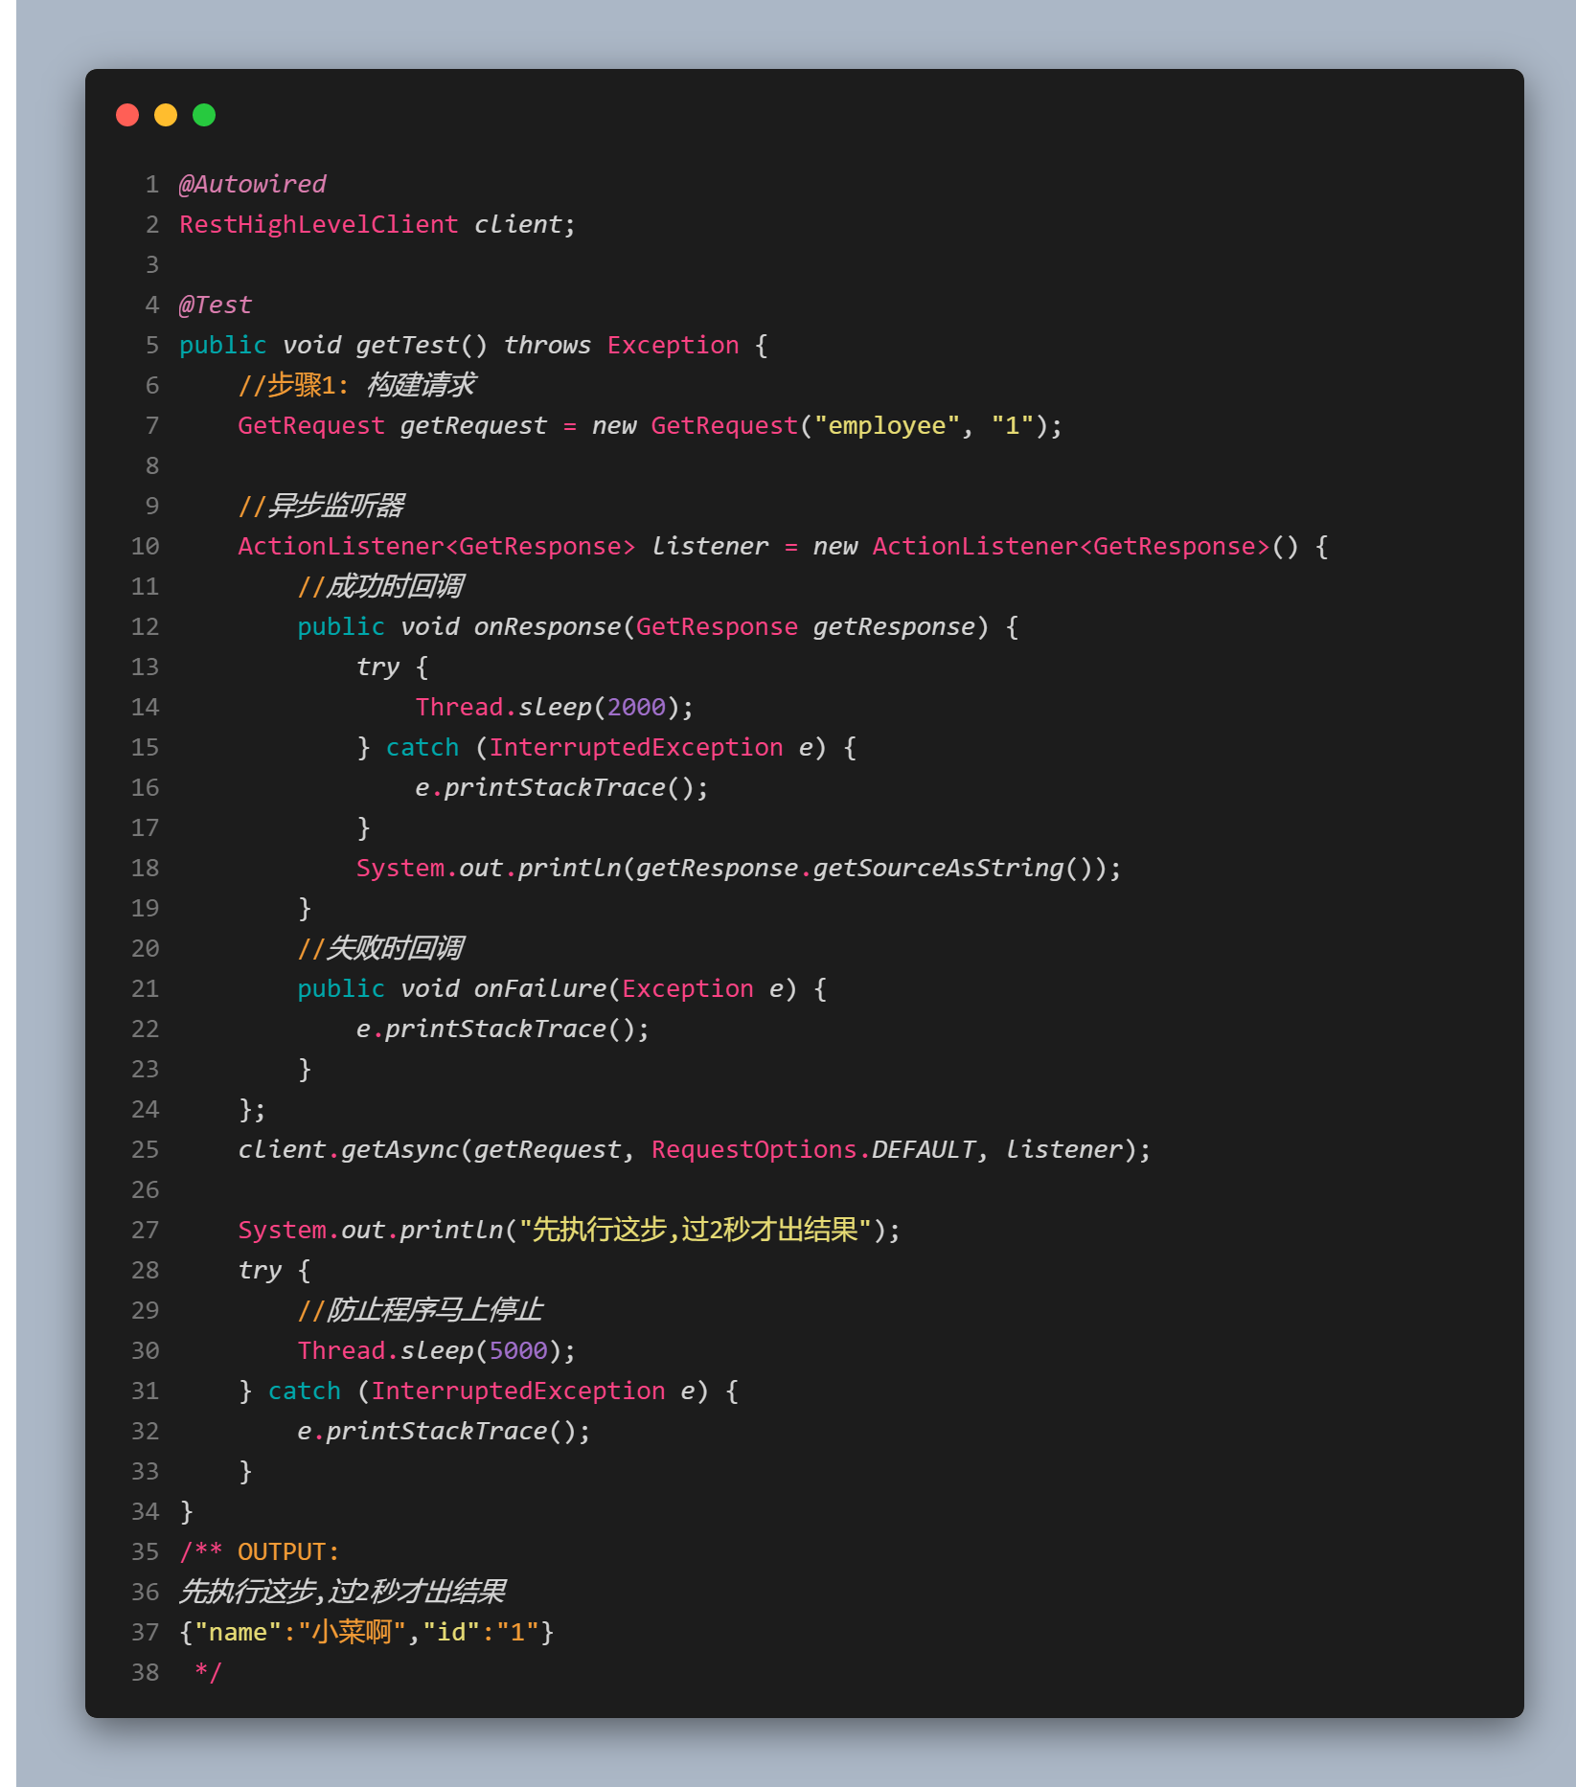The height and width of the screenshot is (1787, 1576).
Task: Click the comment //异步监听器
Action: click(321, 506)
